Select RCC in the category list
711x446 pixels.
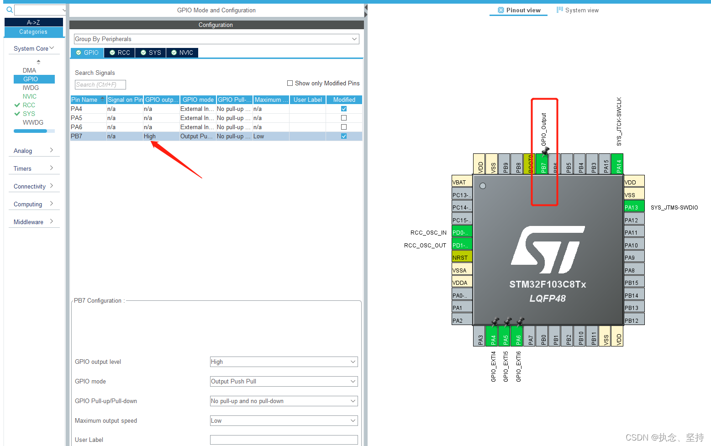(x=29, y=105)
